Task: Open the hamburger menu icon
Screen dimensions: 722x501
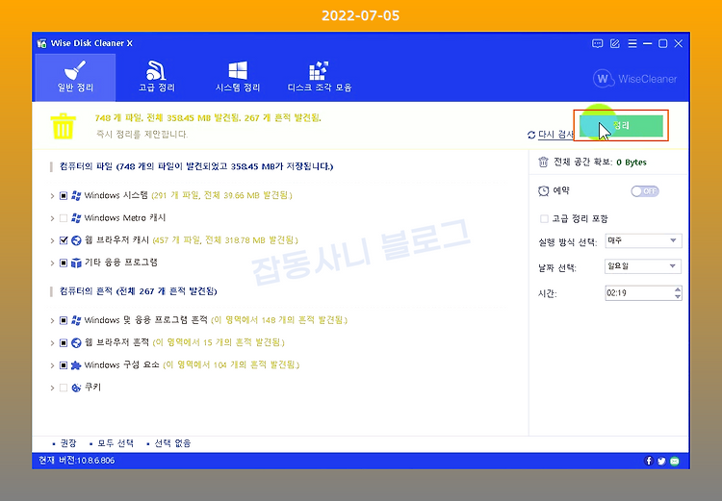Action: click(632, 43)
